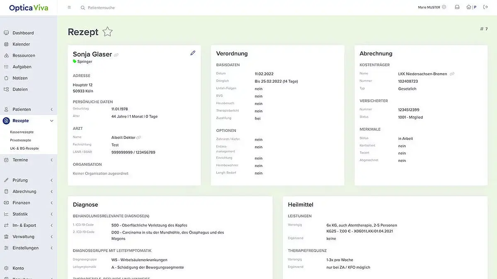Open the inbox icon in the top bar
Viewport: 497px width, 279px height.
(457, 7)
